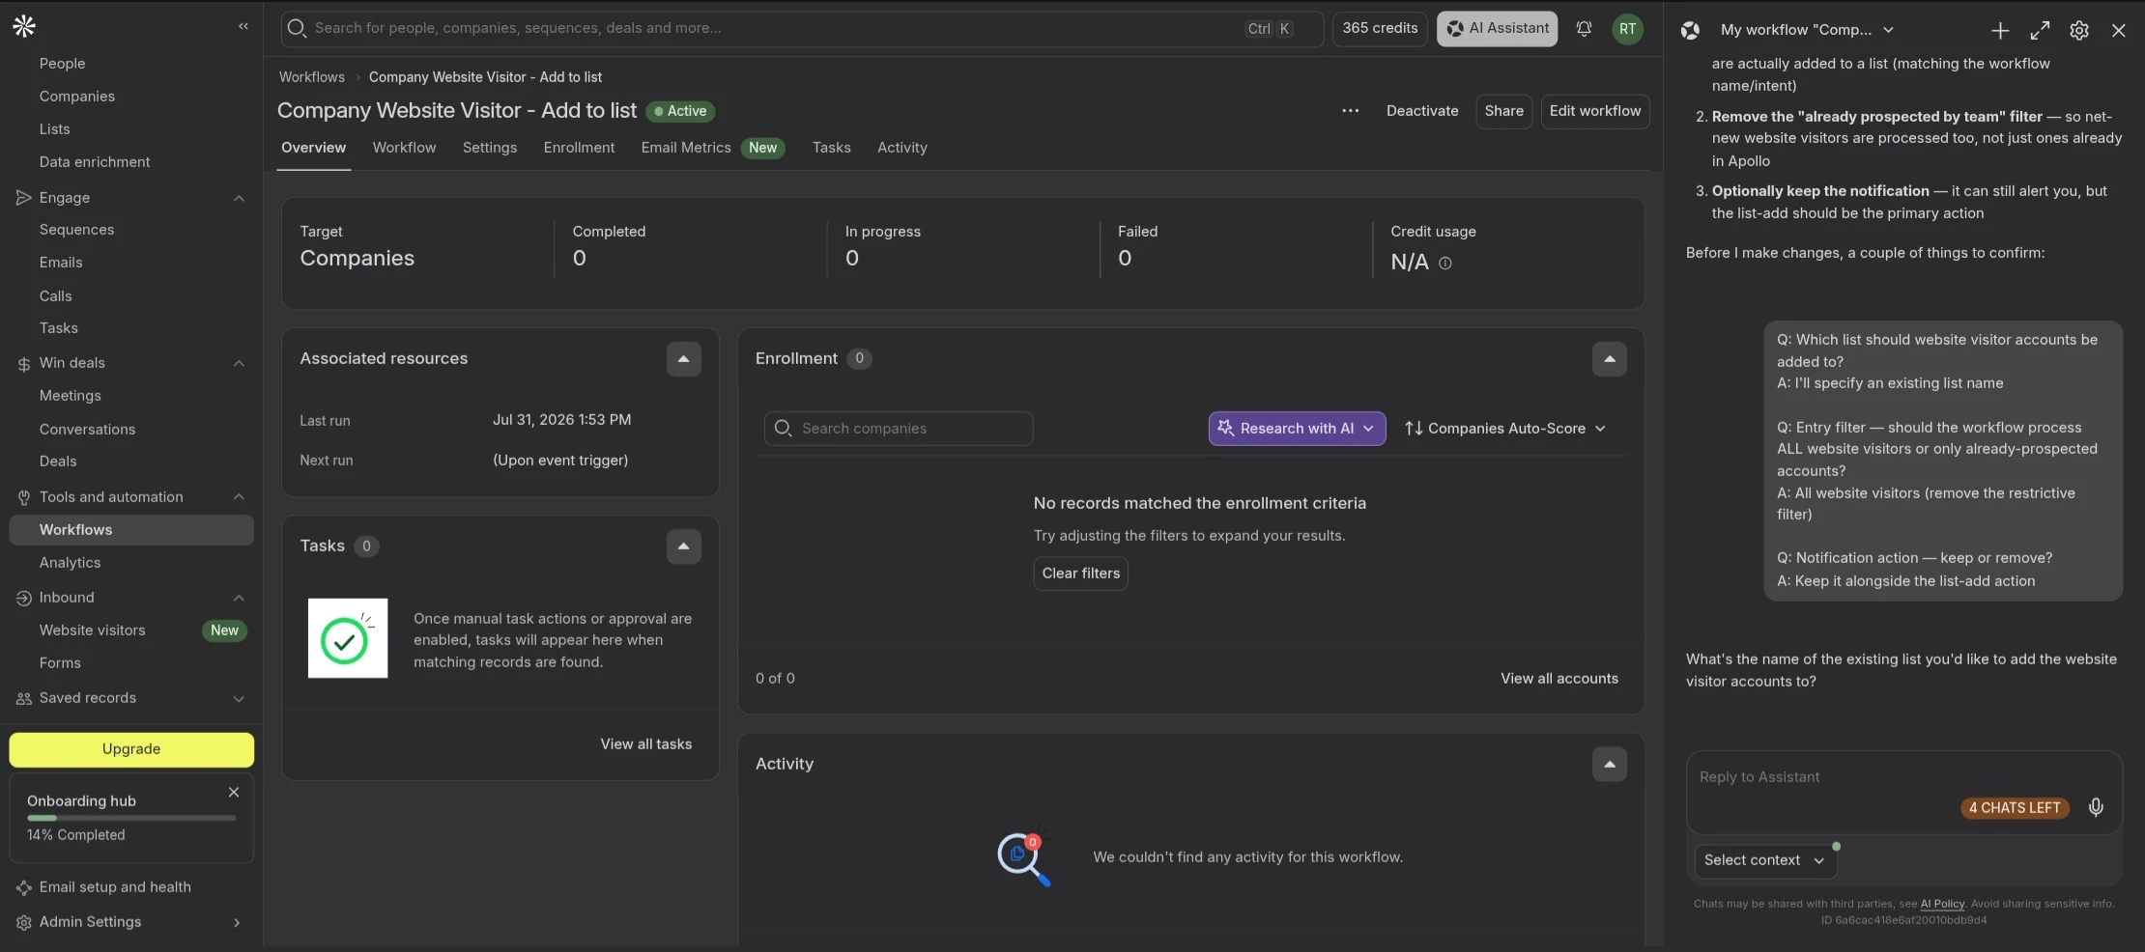This screenshot has height=952, width=2145.
Task: Open the Activity tab
Action: point(902,148)
